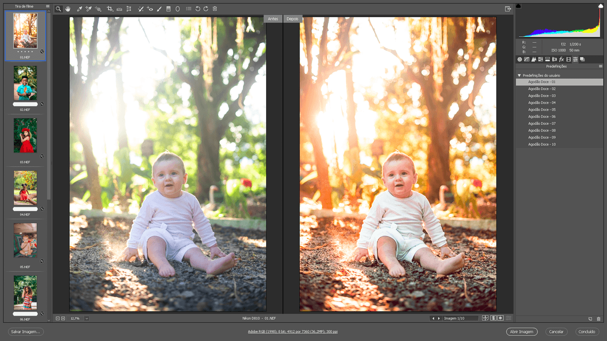This screenshot has height=341, width=607.
Task: Select the Hand tool
Action: click(67, 9)
